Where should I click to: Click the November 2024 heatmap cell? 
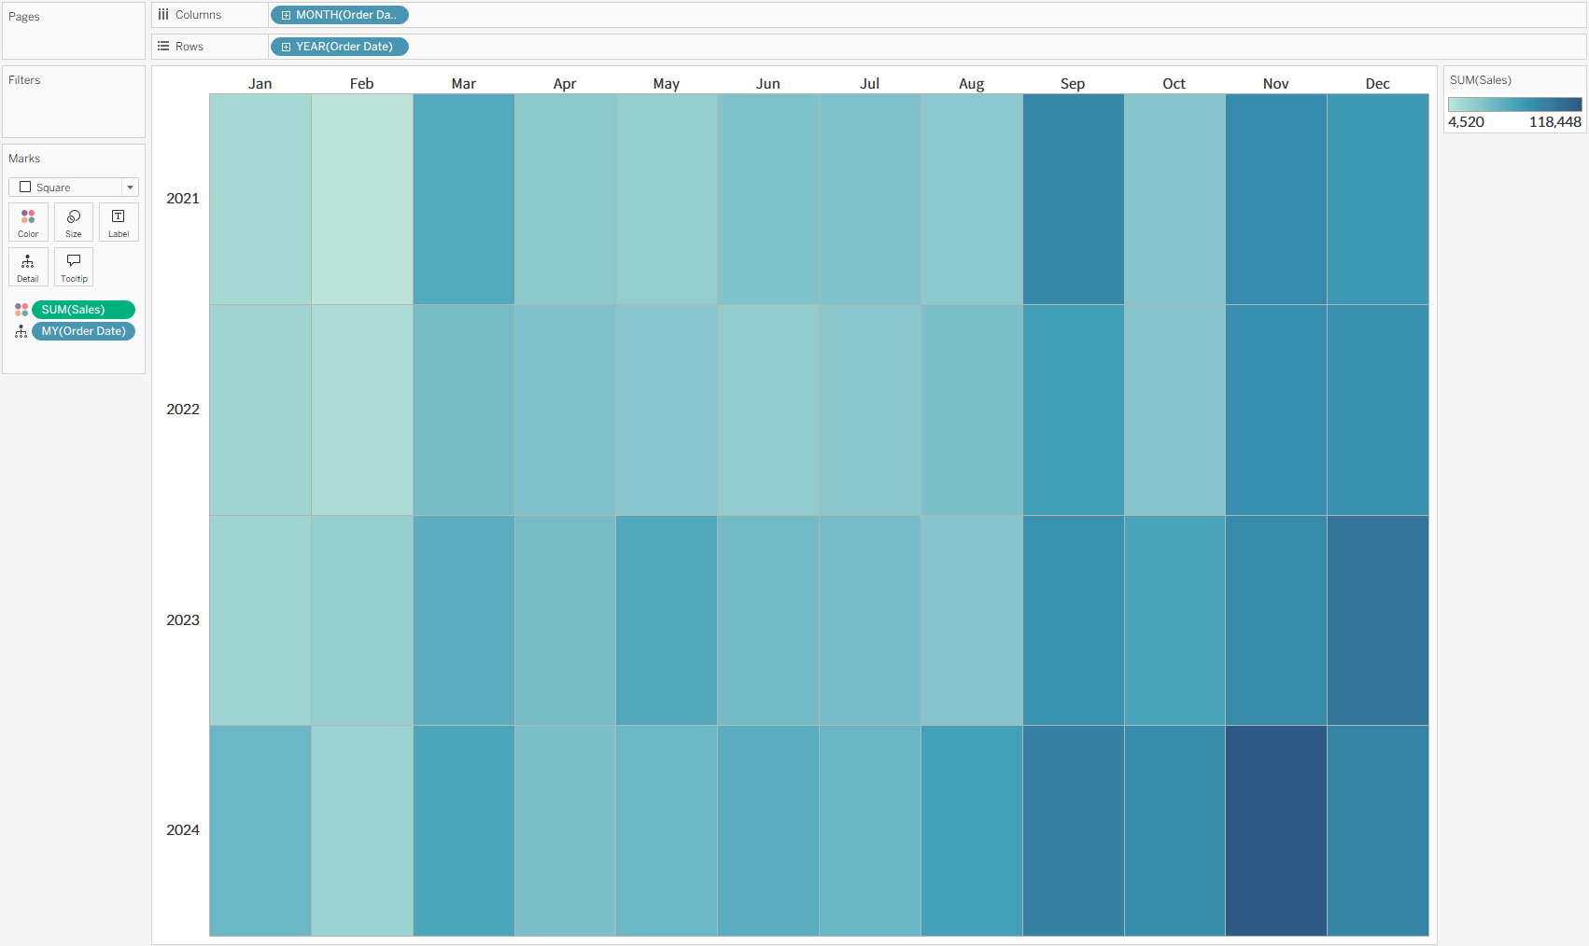[x=1275, y=830]
